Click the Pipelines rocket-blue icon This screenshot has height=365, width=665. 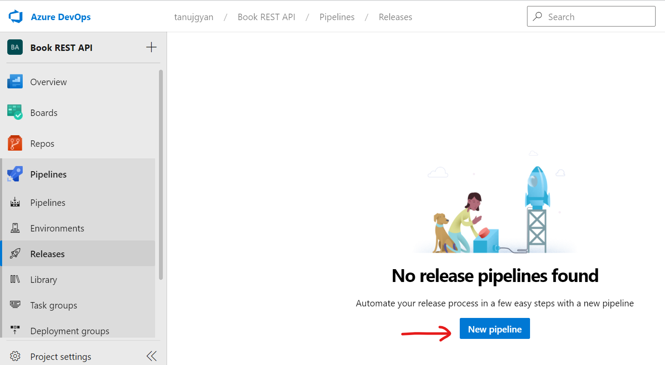[15, 174]
